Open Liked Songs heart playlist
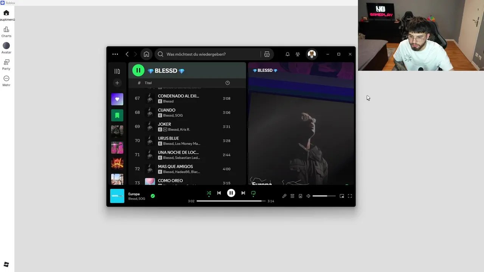This screenshot has width=484, height=272. coord(117,99)
